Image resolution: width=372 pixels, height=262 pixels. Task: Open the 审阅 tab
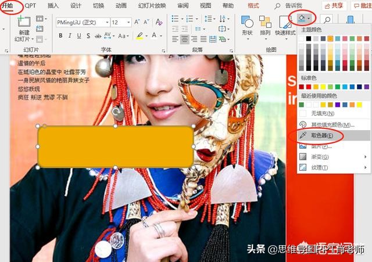[x=183, y=6]
